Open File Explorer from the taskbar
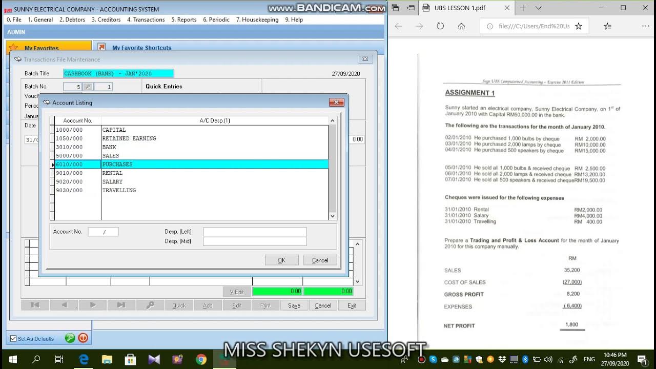 [107, 359]
